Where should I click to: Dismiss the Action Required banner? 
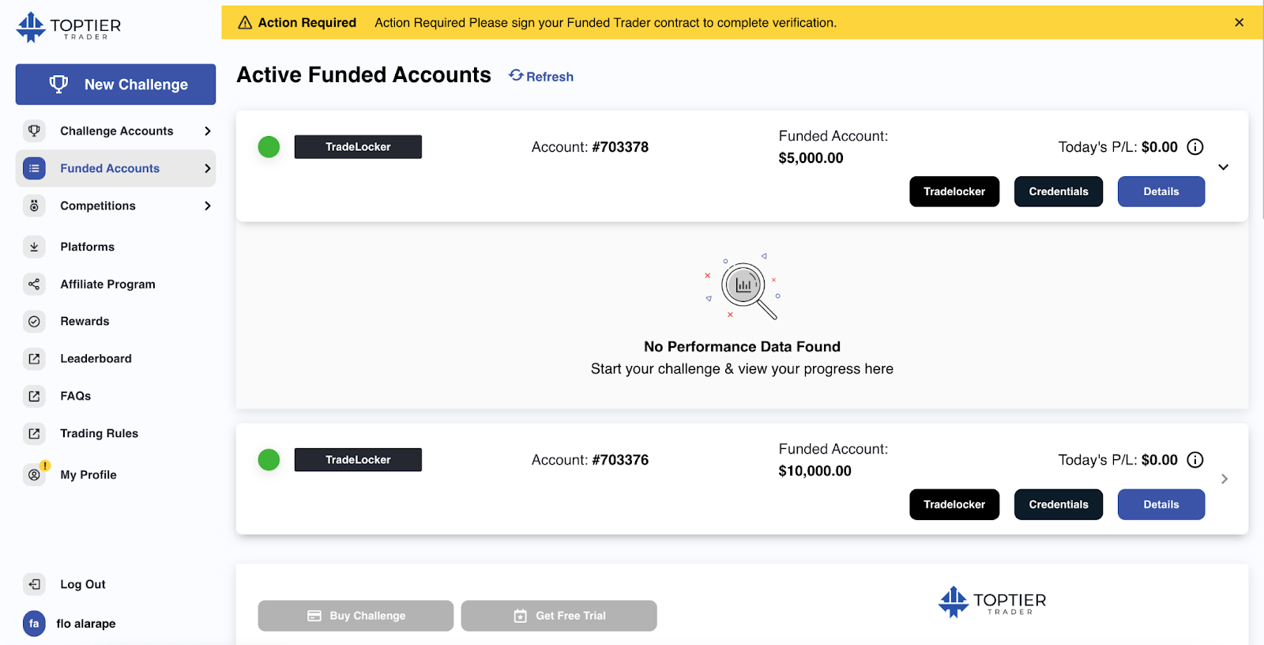click(1239, 22)
